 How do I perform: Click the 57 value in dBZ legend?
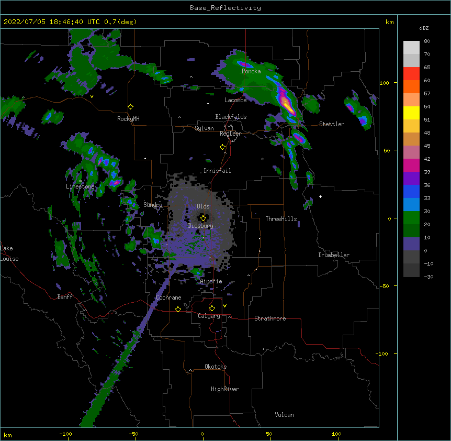[x=427, y=94]
